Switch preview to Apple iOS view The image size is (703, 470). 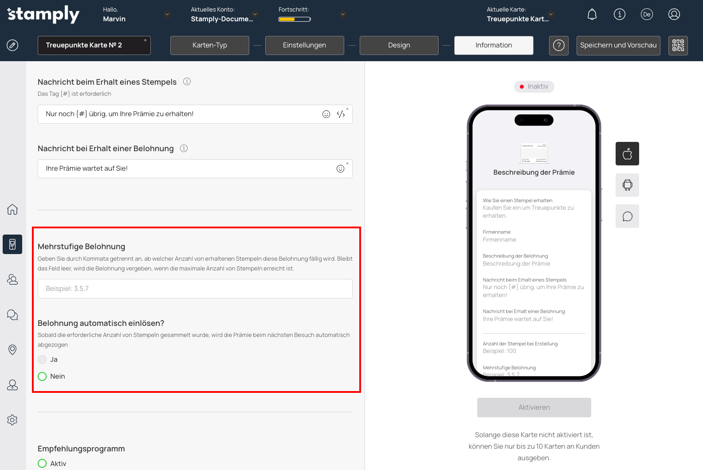pos(627,154)
